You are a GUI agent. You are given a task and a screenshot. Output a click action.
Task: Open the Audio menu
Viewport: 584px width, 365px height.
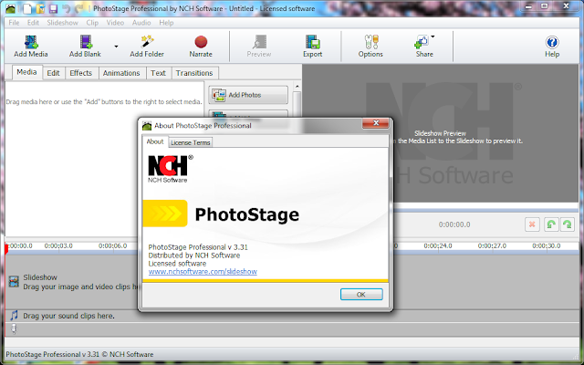[141, 23]
